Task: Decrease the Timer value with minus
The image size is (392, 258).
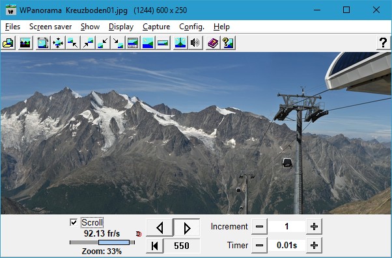Action: point(260,245)
